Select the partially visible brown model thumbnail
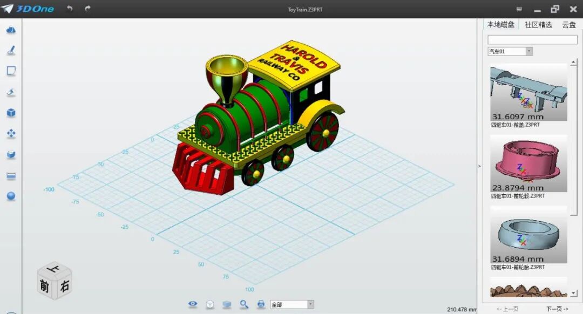This screenshot has width=583, height=314. pyautogui.click(x=528, y=287)
